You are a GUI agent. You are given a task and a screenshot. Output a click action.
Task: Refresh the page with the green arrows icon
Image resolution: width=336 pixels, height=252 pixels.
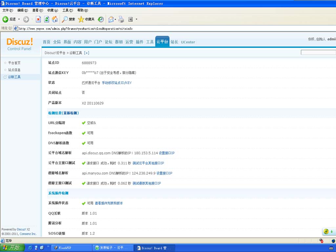[47, 19]
